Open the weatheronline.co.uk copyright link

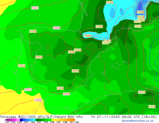pyautogui.click(x=138, y=121)
